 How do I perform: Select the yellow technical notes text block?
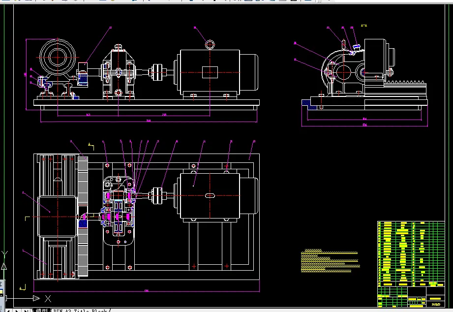tap(330, 260)
